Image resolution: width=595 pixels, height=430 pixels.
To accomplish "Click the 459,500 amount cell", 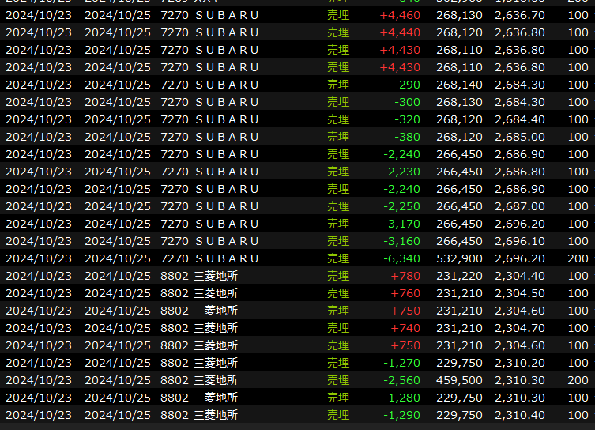I will (459, 380).
